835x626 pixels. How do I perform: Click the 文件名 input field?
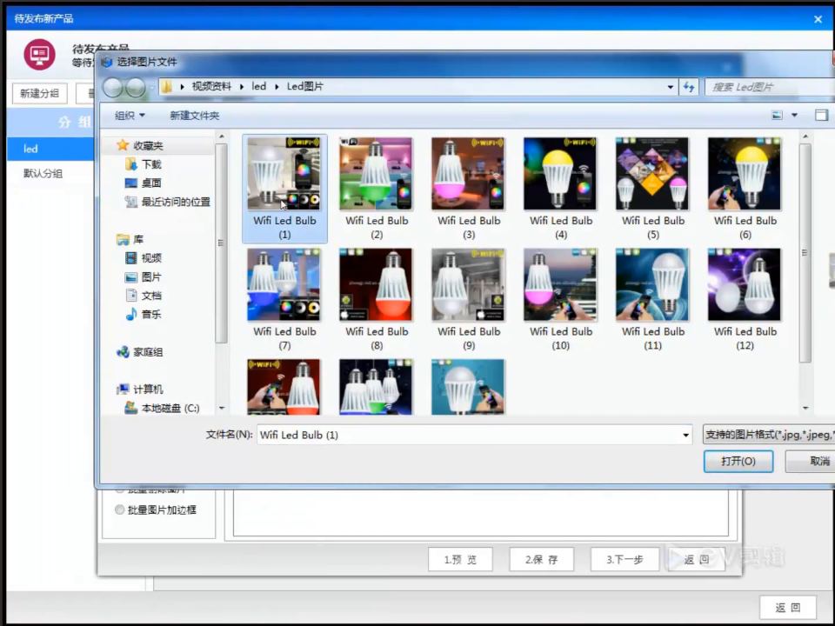pos(469,435)
